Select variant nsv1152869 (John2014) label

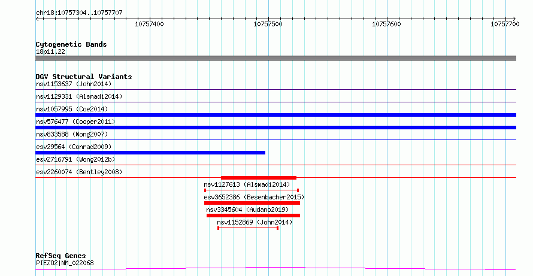pyautogui.click(x=255, y=222)
